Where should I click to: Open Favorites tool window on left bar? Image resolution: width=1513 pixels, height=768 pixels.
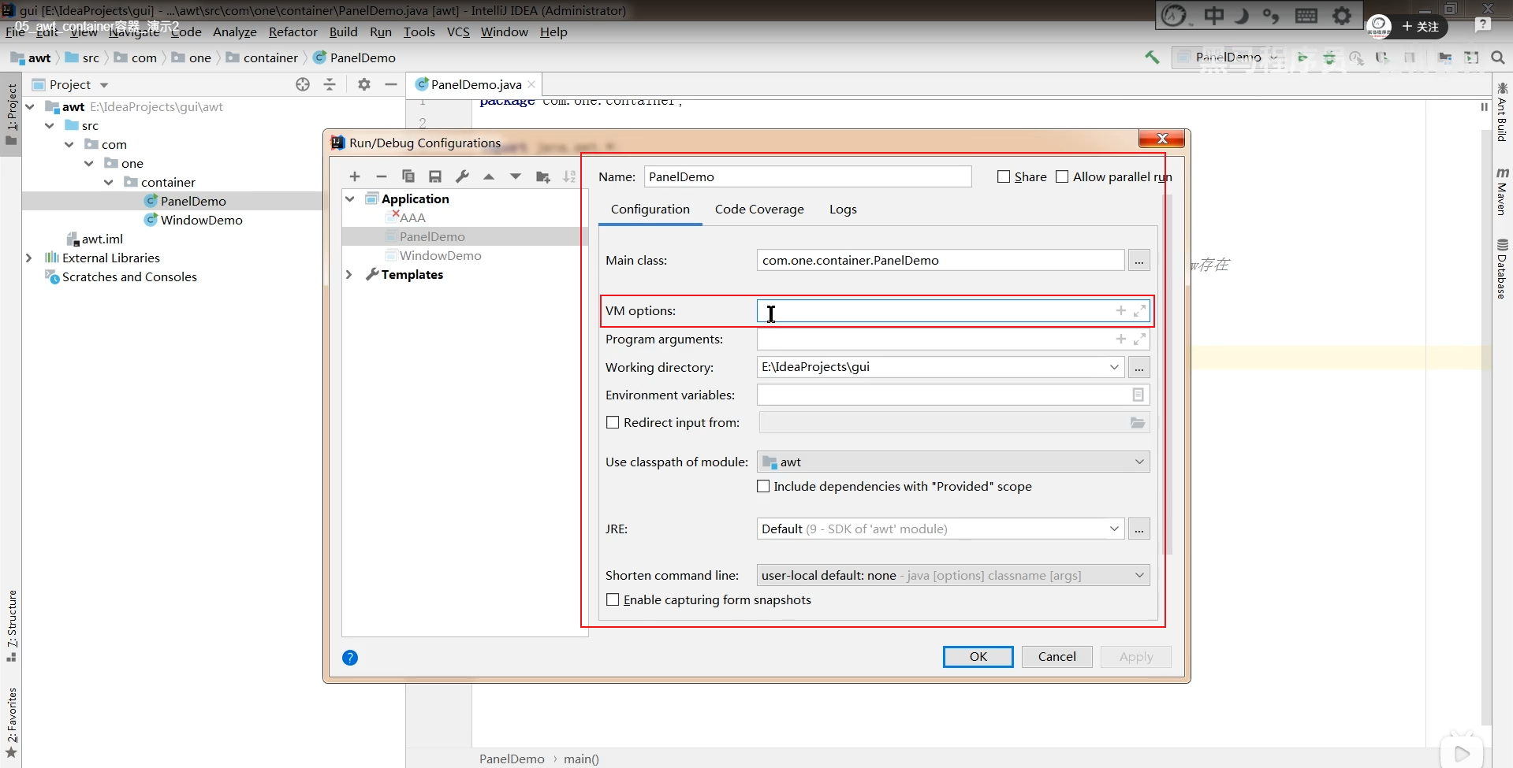12,723
